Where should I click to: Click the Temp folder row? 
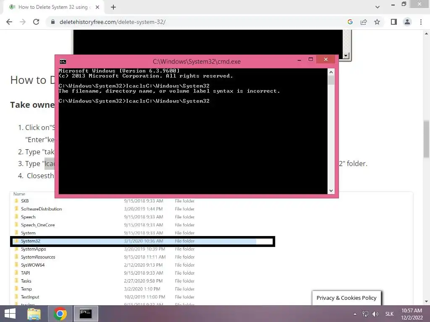point(104,289)
